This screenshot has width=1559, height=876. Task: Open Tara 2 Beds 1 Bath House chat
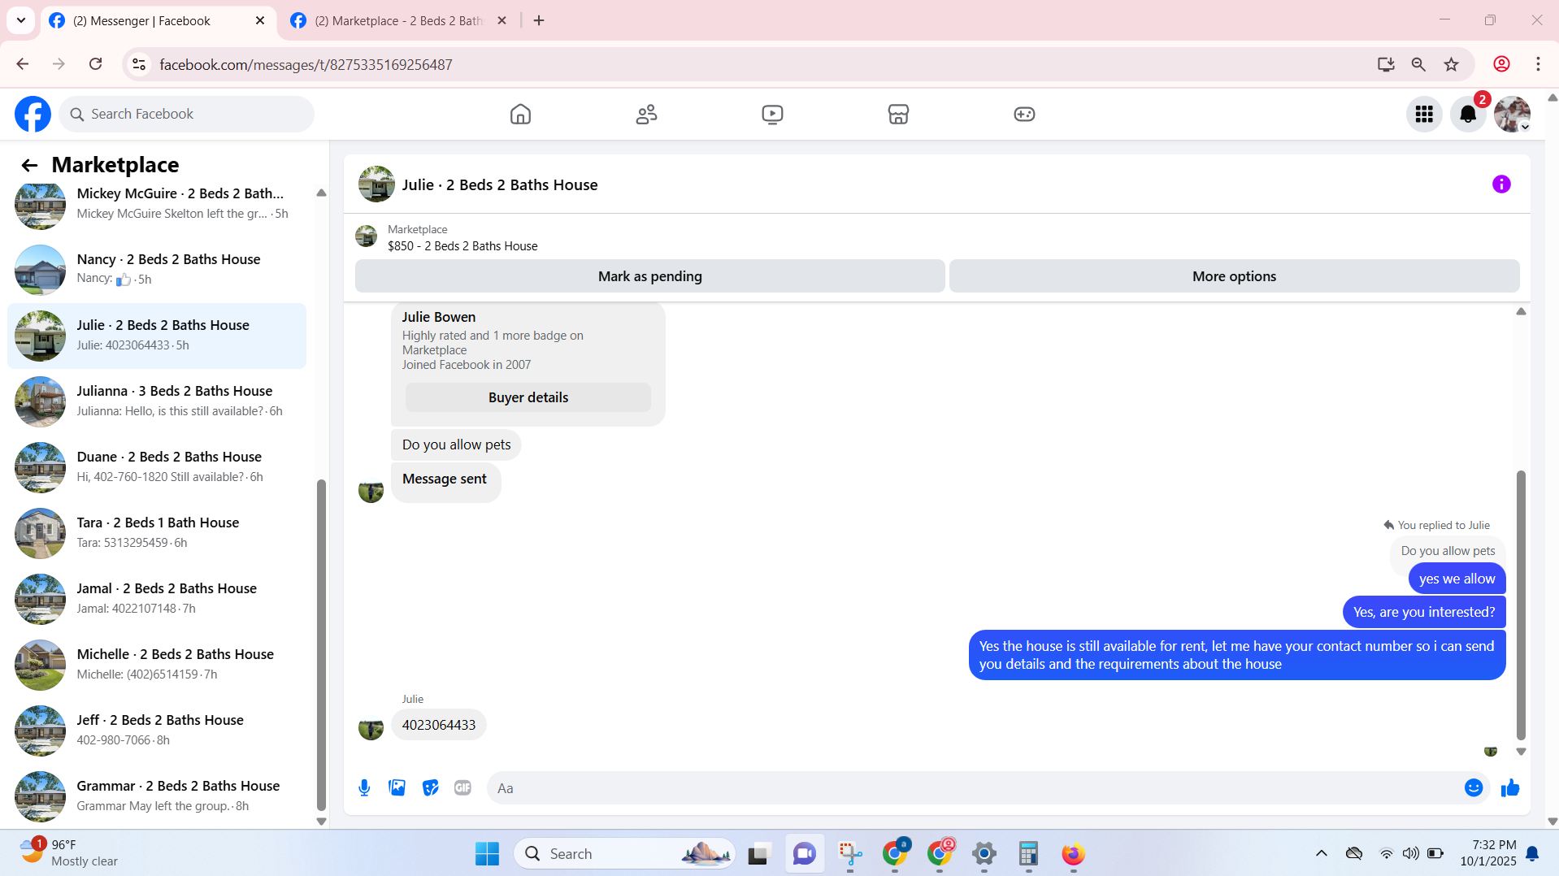[x=157, y=532]
